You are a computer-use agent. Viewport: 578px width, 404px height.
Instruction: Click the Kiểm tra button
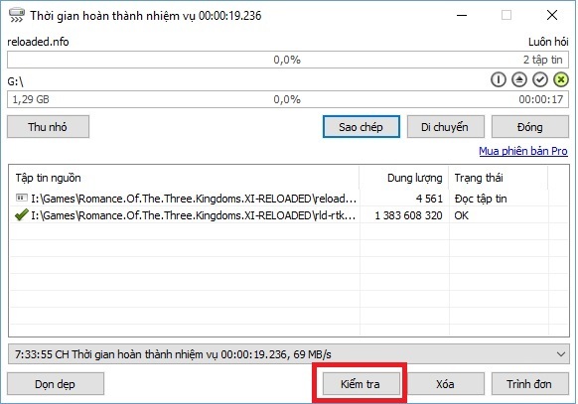click(x=361, y=384)
